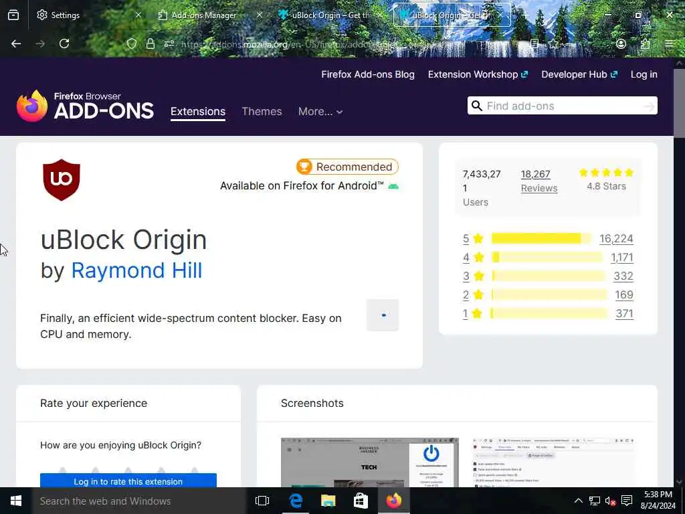Select Extensions navigation item

tap(198, 112)
